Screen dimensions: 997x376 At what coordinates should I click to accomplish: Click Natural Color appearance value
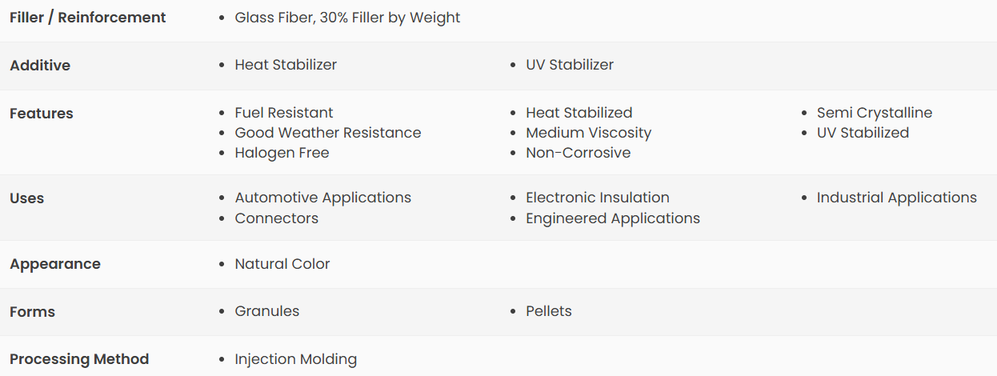[x=282, y=264]
